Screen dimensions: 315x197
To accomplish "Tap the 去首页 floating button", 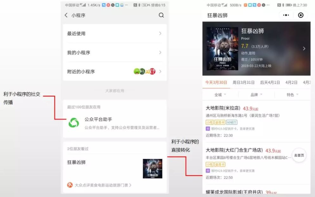I will click(x=299, y=155).
